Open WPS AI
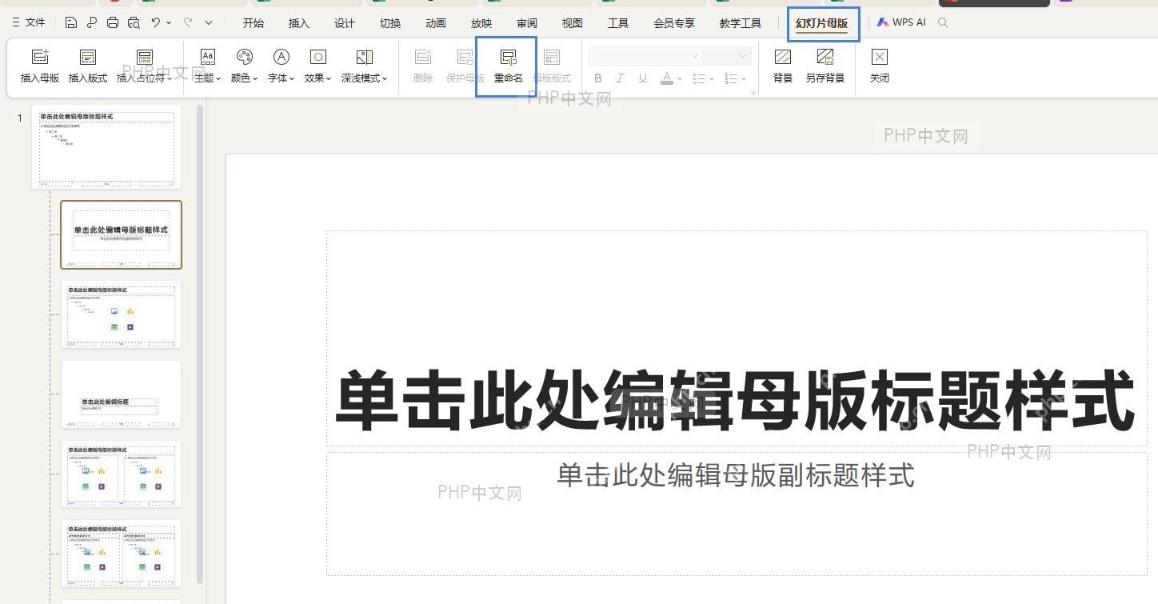This screenshot has width=1158, height=604. (901, 22)
